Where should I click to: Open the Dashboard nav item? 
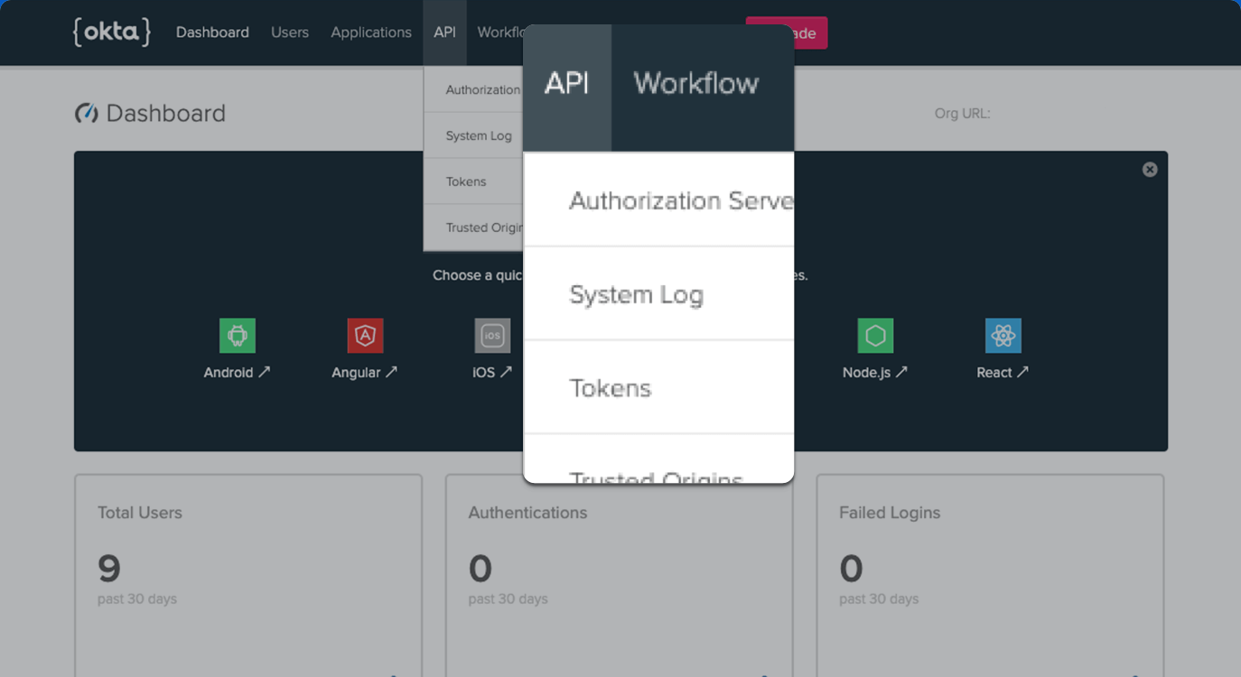pyautogui.click(x=212, y=32)
